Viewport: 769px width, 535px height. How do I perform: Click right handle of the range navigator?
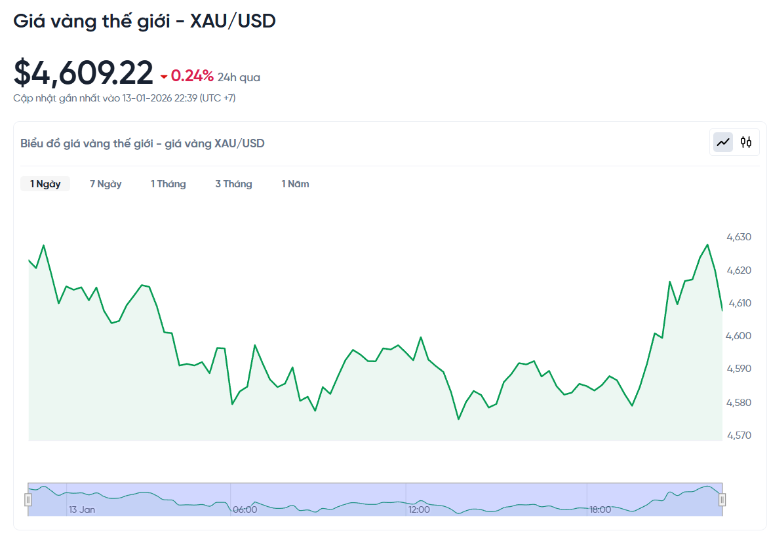[x=722, y=500]
